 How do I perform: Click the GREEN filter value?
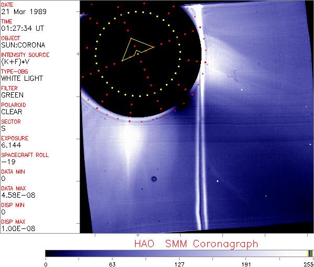[x=12, y=95]
